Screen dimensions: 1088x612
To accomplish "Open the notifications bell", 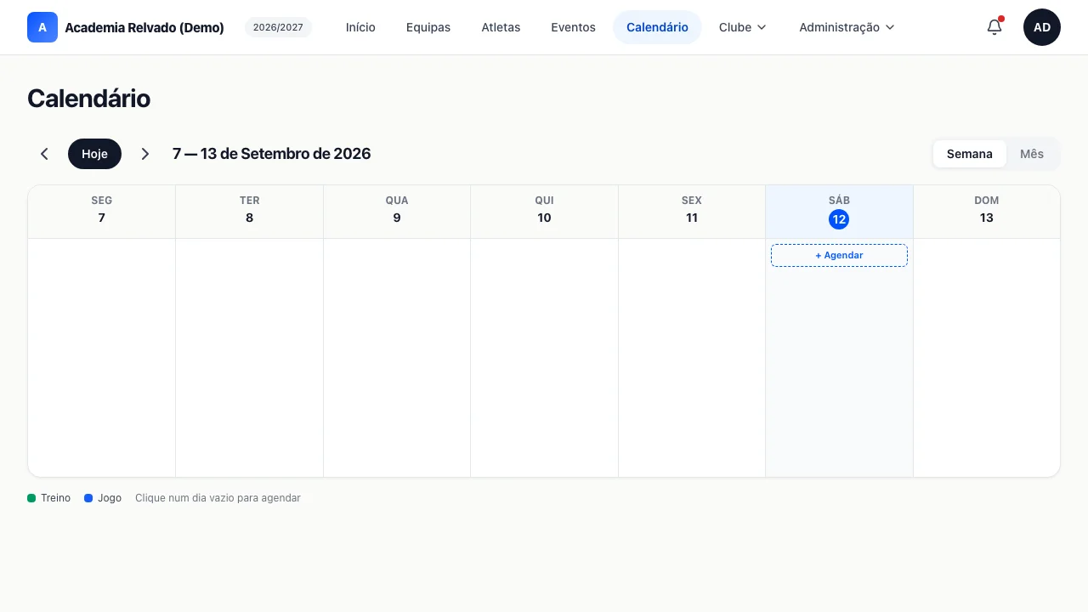I will (994, 27).
